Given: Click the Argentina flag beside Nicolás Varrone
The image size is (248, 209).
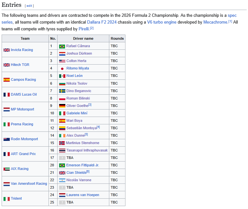Looking at the screenshot, I should 62,180.
